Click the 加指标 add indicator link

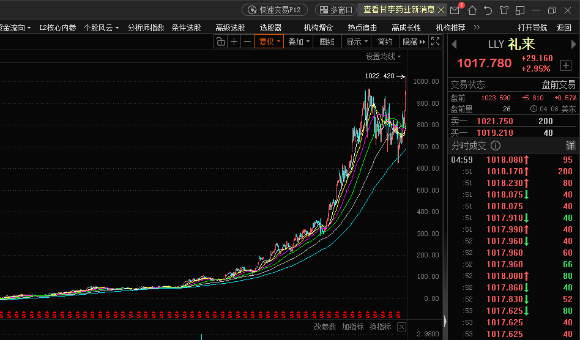point(352,327)
